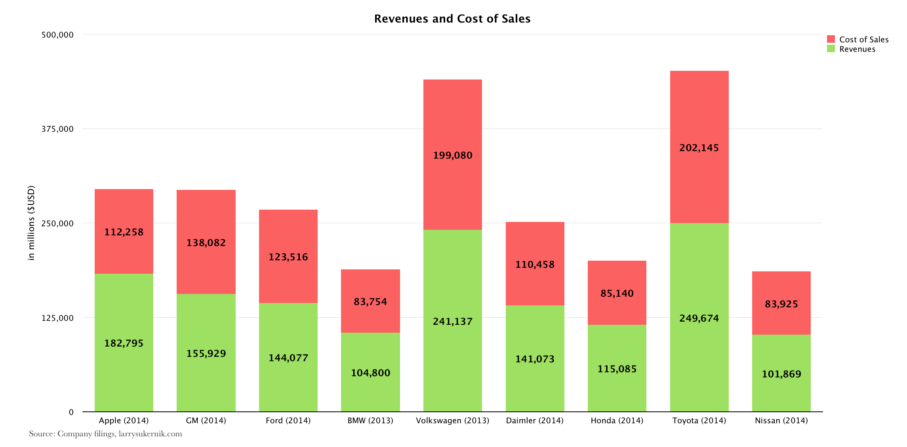
Task: Click Volkswagen's cost value 199,080
Action: click(453, 155)
